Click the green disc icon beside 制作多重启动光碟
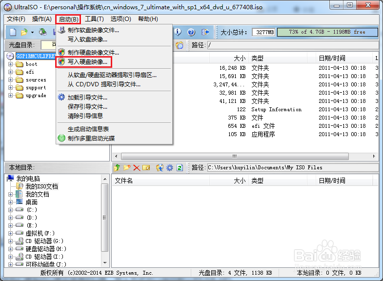383x281 pixels. 61,138
